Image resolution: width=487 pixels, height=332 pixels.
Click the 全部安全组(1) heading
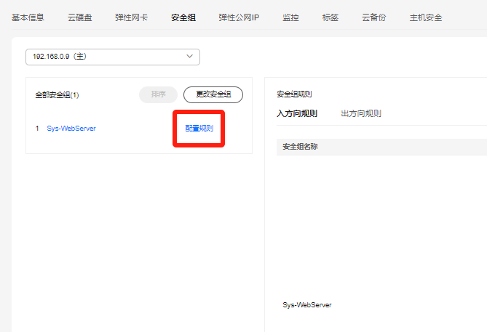pos(57,95)
